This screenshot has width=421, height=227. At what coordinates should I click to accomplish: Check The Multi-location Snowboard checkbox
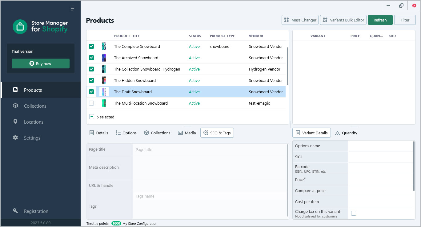(91, 103)
